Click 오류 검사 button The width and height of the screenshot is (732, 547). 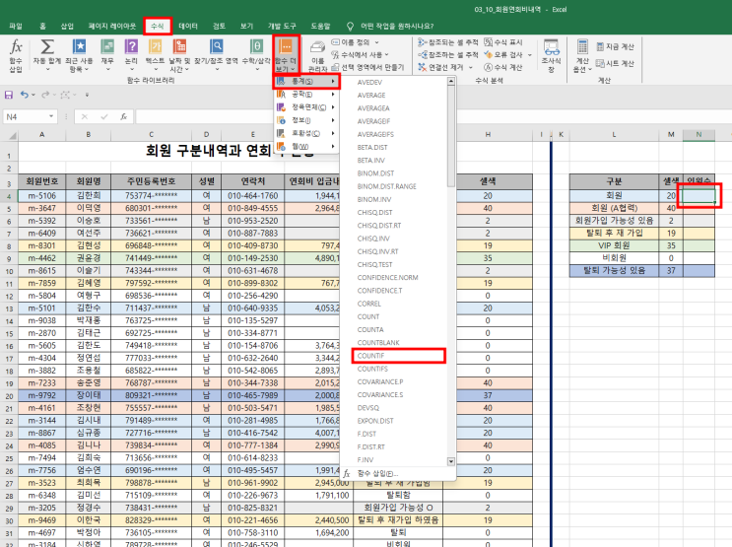click(503, 54)
